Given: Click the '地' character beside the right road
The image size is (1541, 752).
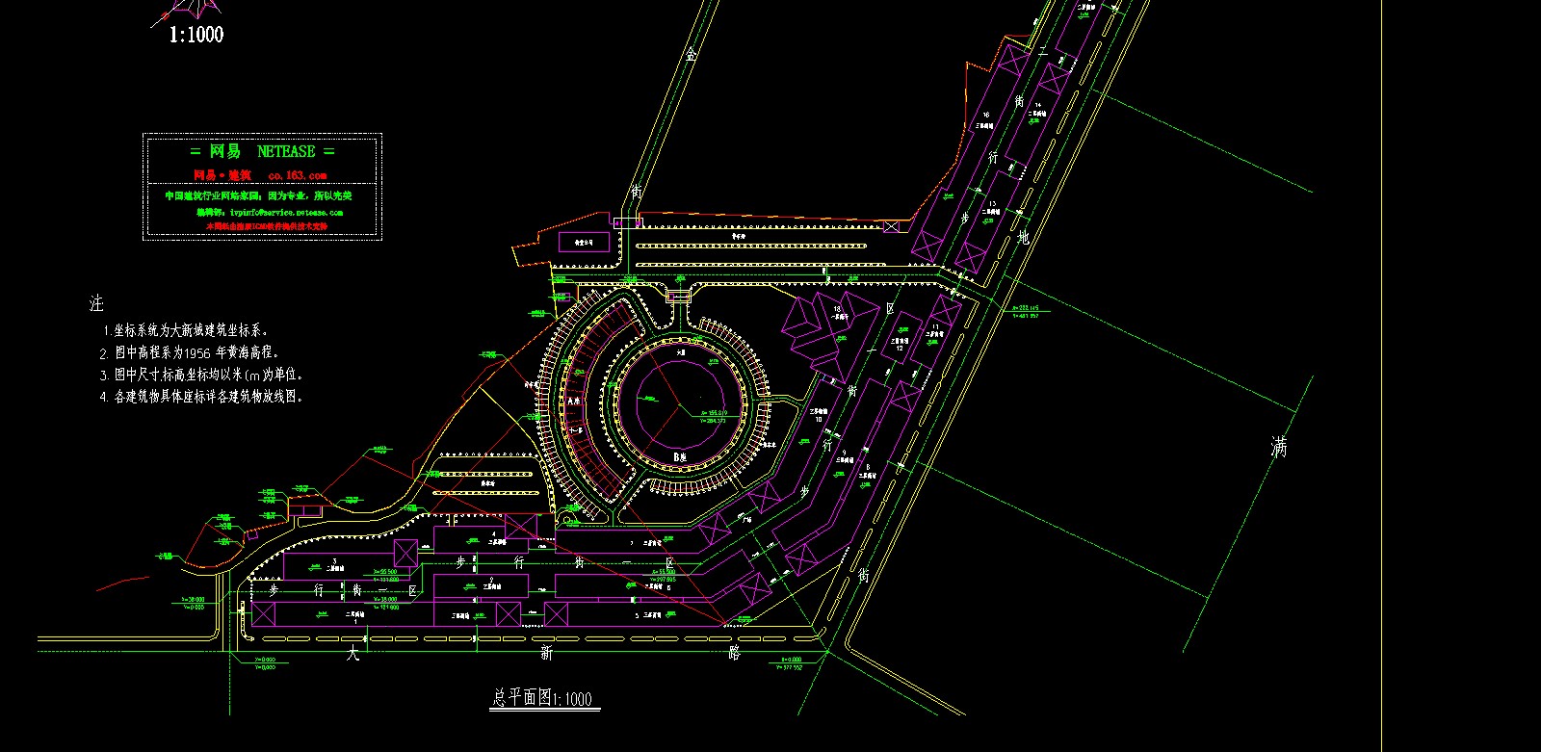Looking at the screenshot, I should click(1023, 235).
